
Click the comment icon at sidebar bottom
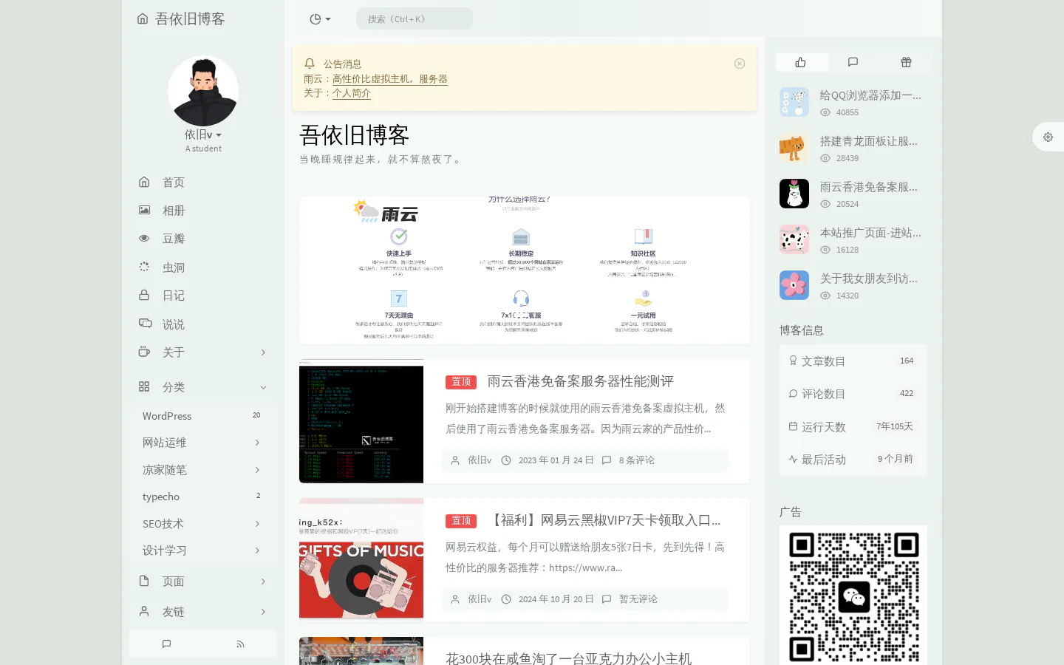click(x=166, y=644)
